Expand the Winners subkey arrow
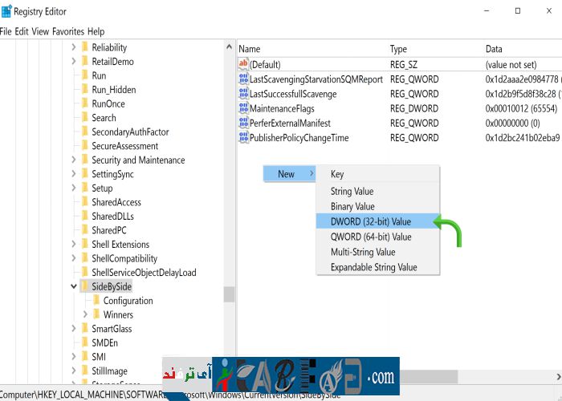 (86, 314)
